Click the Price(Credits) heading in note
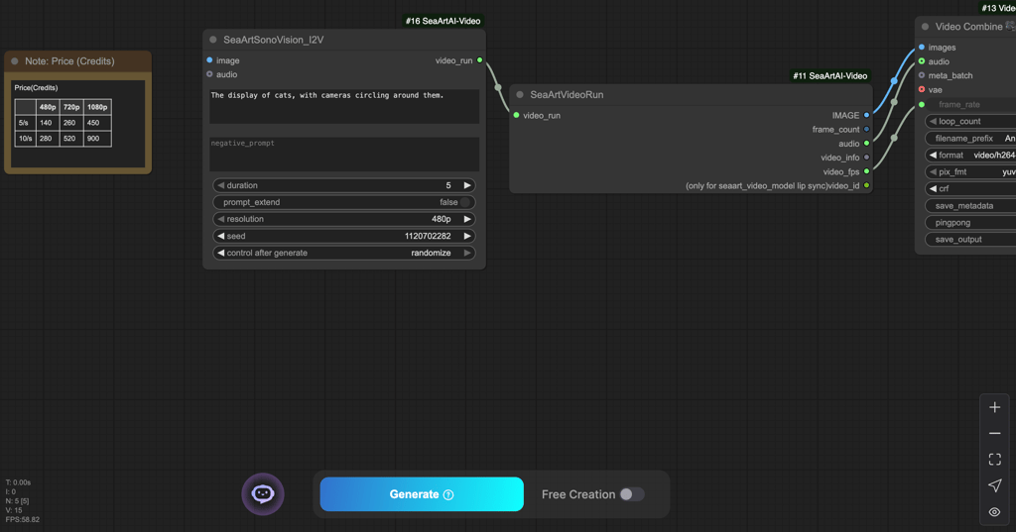This screenshot has width=1016, height=532. [37, 88]
